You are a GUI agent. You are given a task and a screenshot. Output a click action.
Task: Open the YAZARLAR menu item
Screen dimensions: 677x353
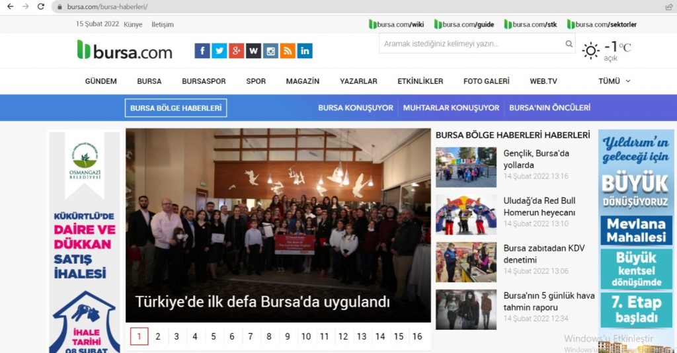point(358,81)
